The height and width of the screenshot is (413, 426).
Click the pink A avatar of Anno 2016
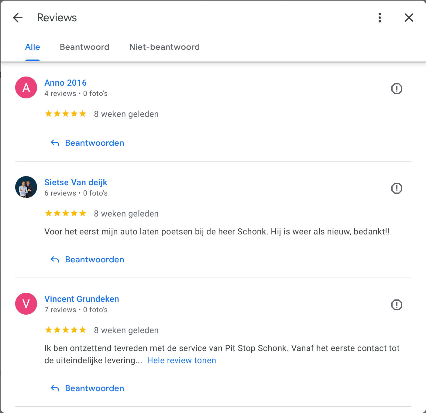[26, 87]
